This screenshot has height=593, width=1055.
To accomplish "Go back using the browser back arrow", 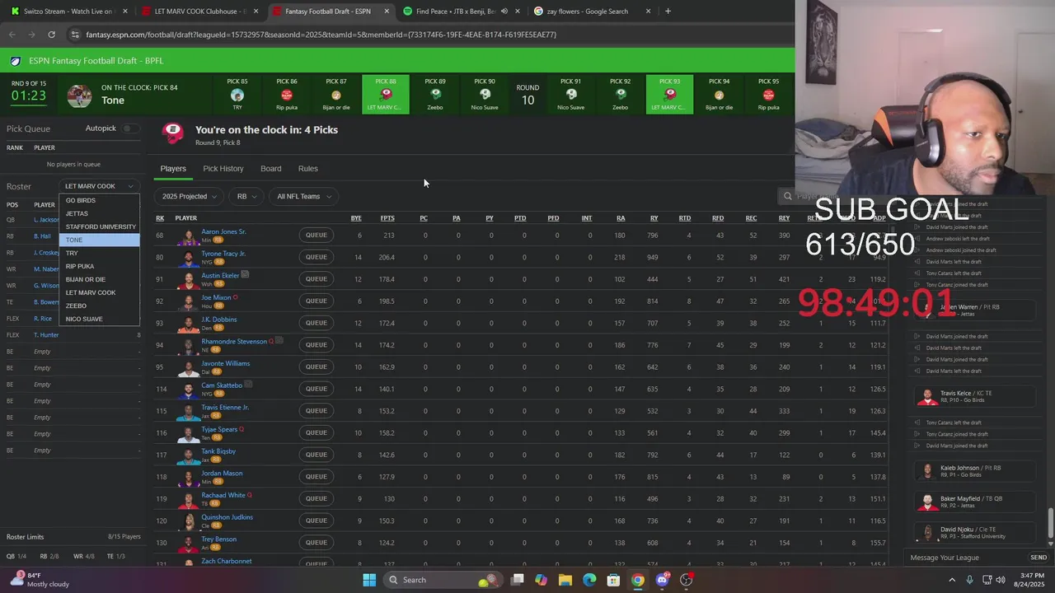I will click(12, 35).
